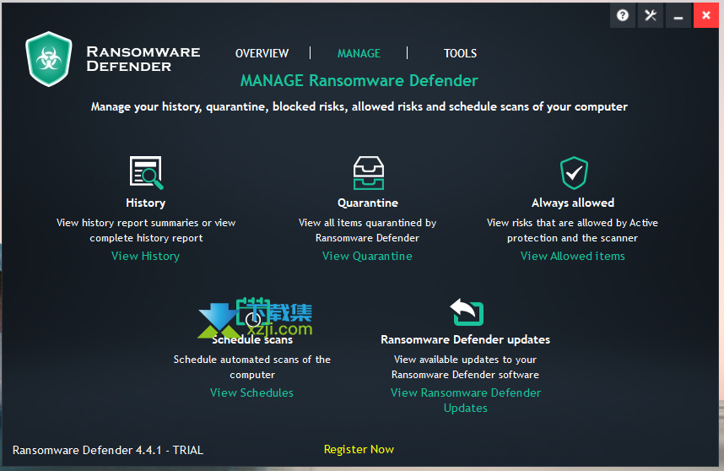Image resolution: width=724 pixels, height=471 pixels.
Task: Click the Schedule scans heading
Action: [252, 340]
